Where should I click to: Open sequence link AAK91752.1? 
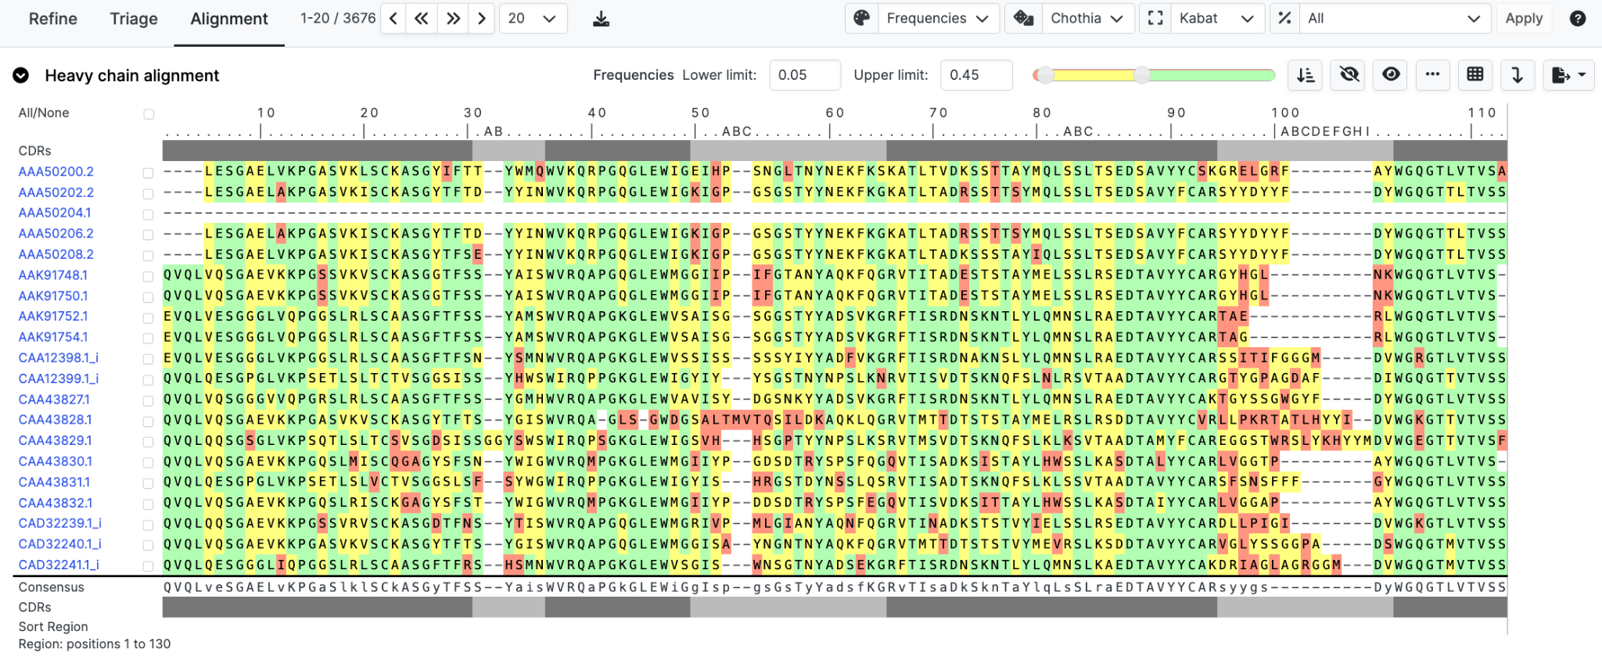pos(53,316)
